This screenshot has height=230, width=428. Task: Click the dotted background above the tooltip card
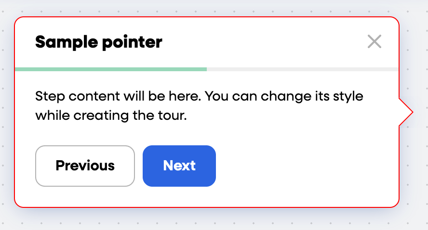tap(212, 7)
